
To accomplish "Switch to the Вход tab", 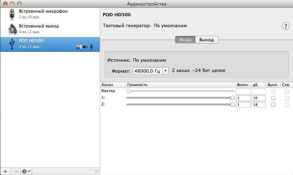I will pos(185,40).
